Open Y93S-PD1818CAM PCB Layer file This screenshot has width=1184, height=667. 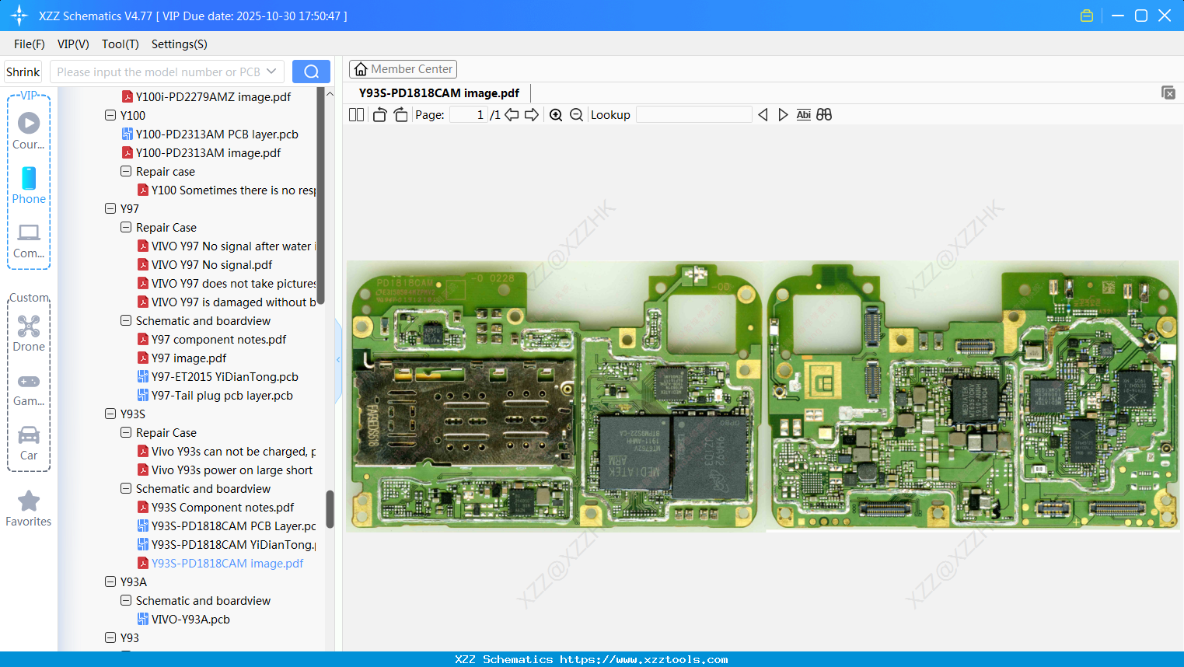pyautogui.click(x=226, y=526)
